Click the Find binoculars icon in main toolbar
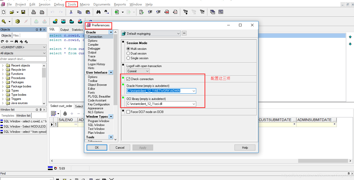 pos(98,12)
